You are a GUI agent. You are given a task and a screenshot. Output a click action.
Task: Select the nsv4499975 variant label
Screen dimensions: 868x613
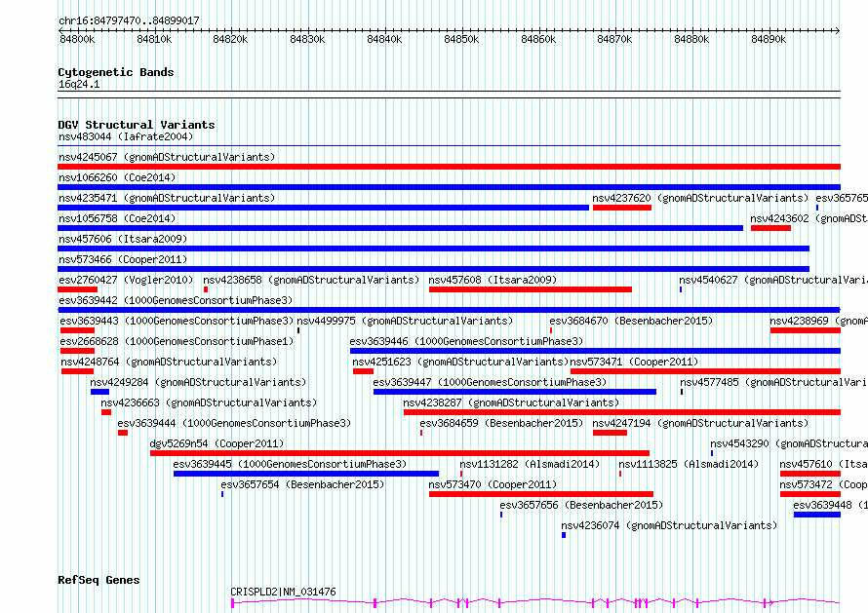pyautogui.click(x=405, y=321)
